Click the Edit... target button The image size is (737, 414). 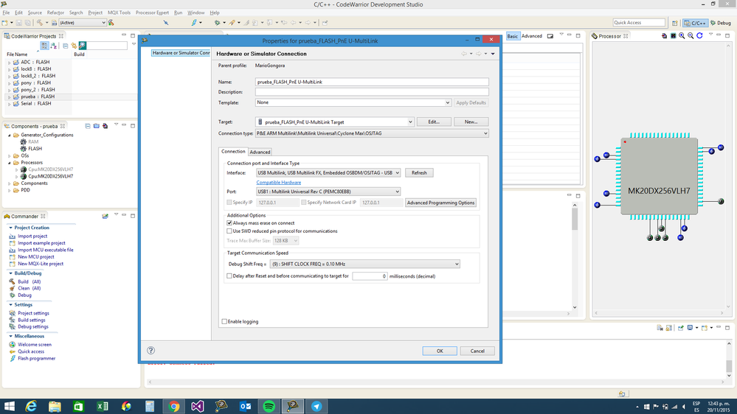(x=433, y=122)
